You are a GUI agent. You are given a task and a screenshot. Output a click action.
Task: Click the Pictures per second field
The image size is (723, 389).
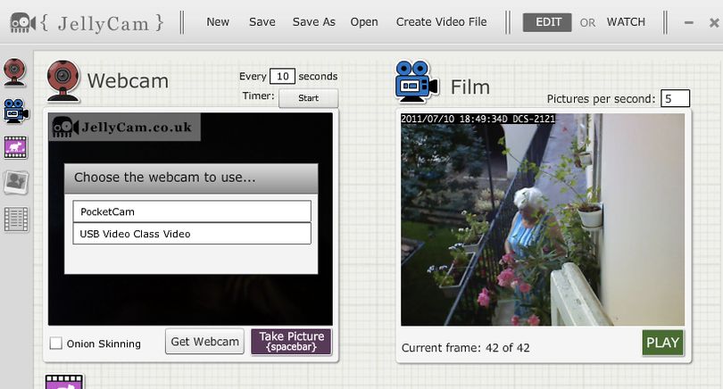675,99
